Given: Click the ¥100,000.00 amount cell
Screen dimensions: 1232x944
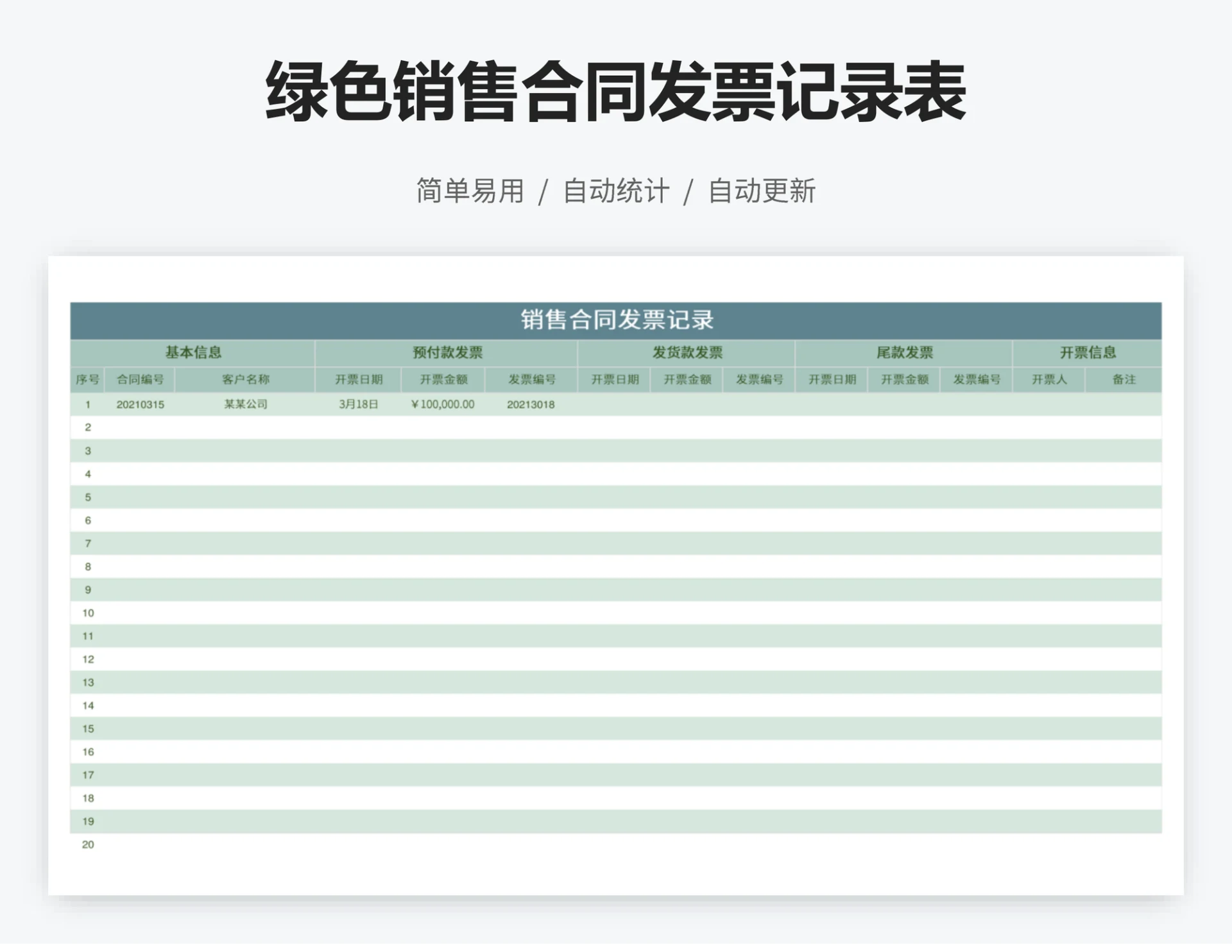Looking at the screenshot, I should 443,404.
